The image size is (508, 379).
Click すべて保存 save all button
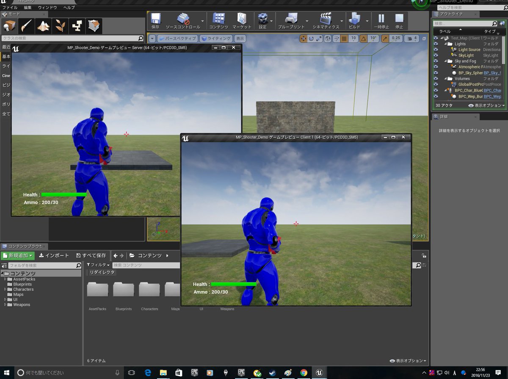pyautogui.click(x=91, y=256)
